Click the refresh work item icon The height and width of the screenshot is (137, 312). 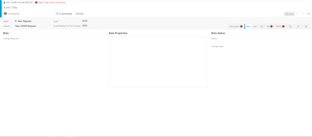tap(298, 14)
